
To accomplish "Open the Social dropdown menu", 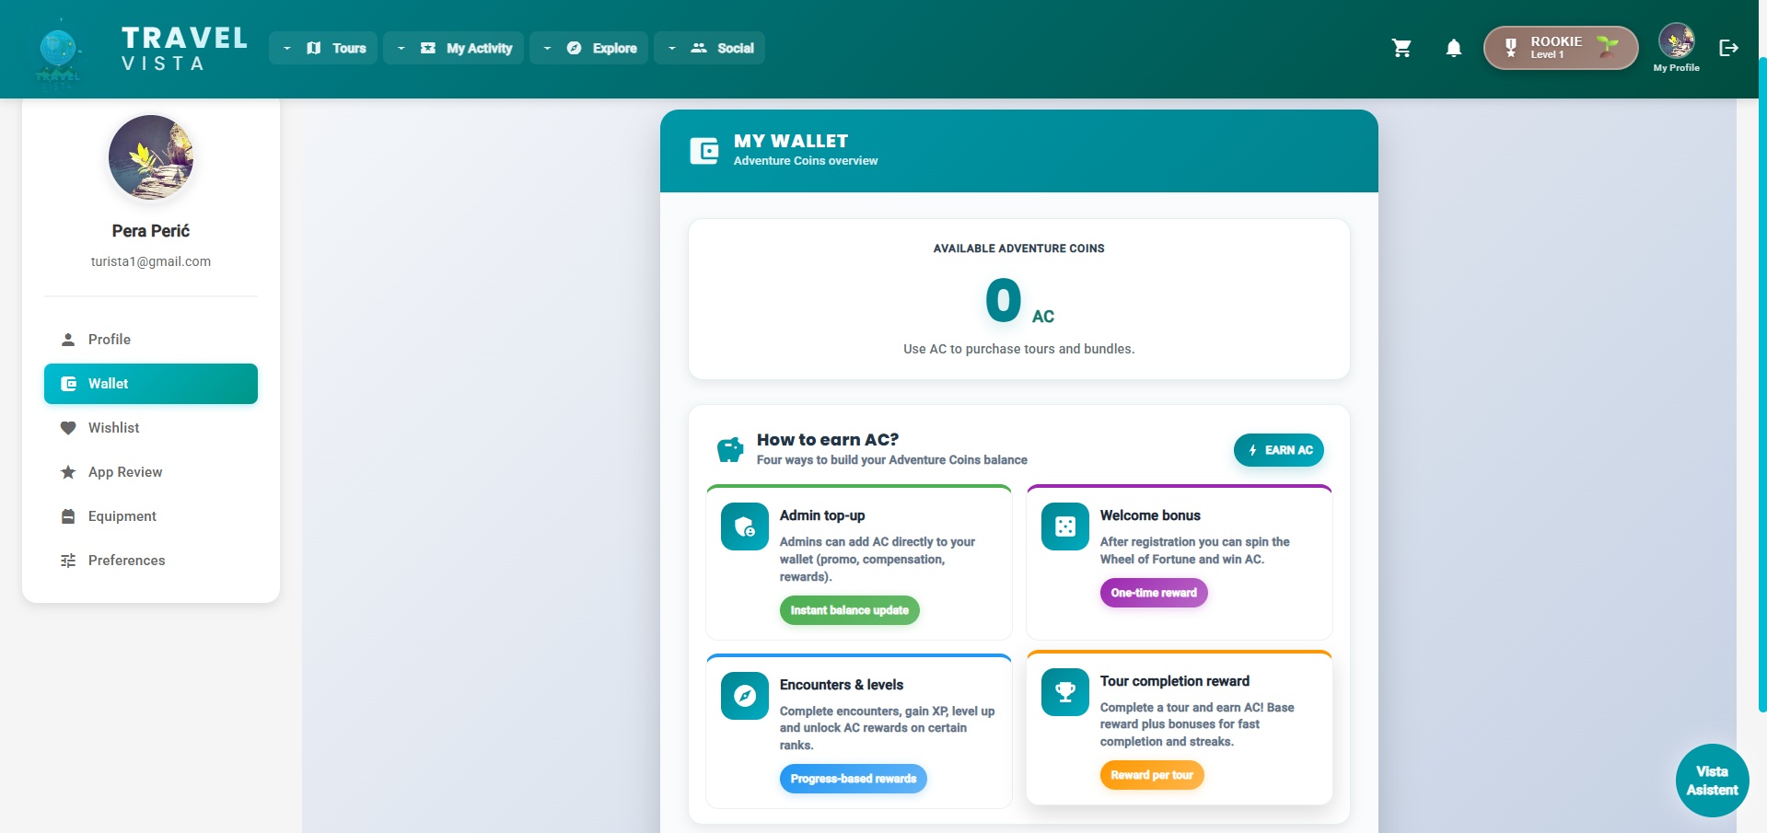I will click(709, 48).
